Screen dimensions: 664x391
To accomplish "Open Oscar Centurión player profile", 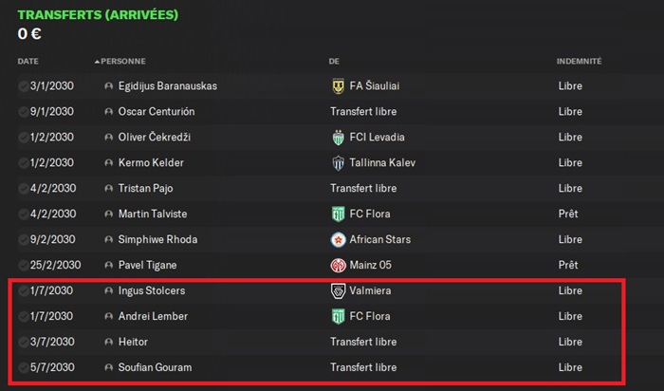I will pyautogui.click(x=157, y=112).
